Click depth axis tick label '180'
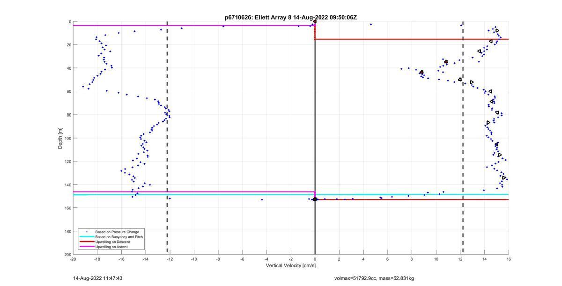 [68, 231]
